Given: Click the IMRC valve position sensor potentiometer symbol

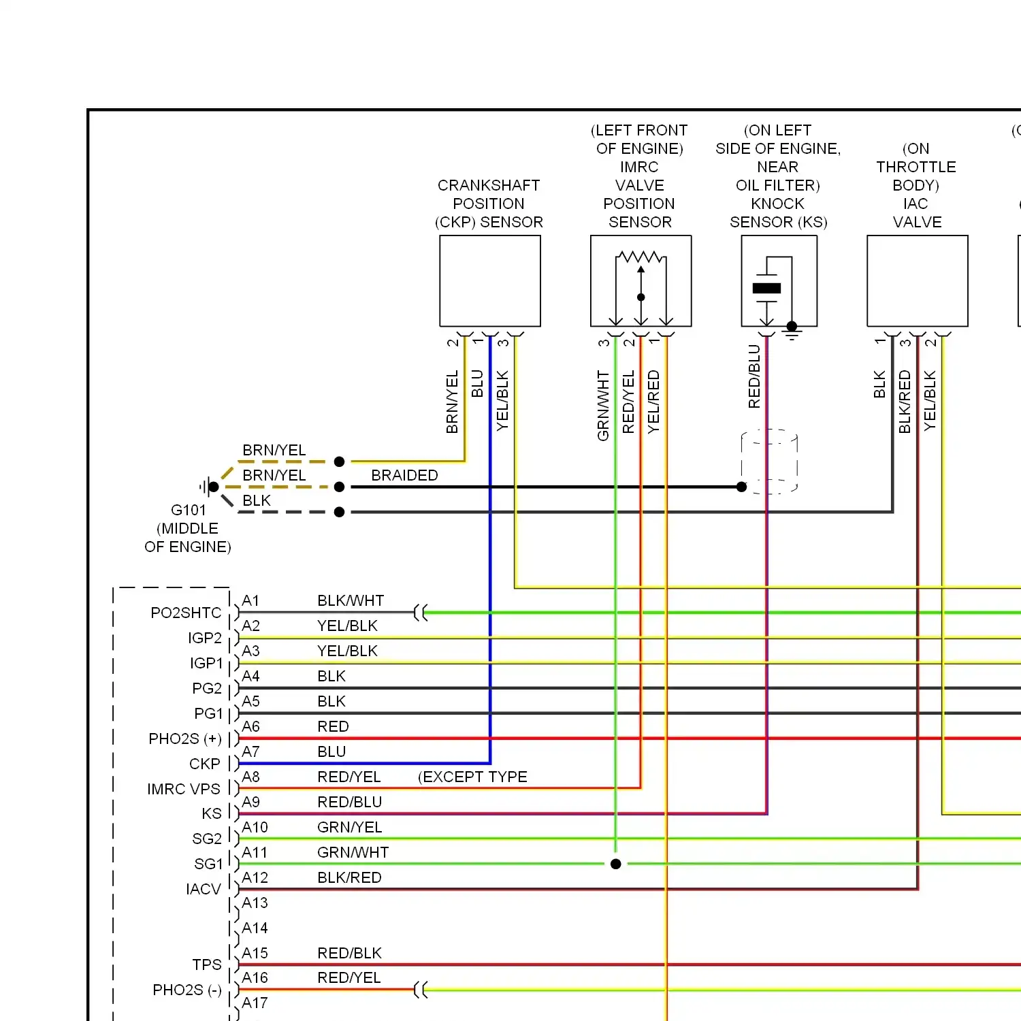Looking at the screenshot, I should coord(641,287).
